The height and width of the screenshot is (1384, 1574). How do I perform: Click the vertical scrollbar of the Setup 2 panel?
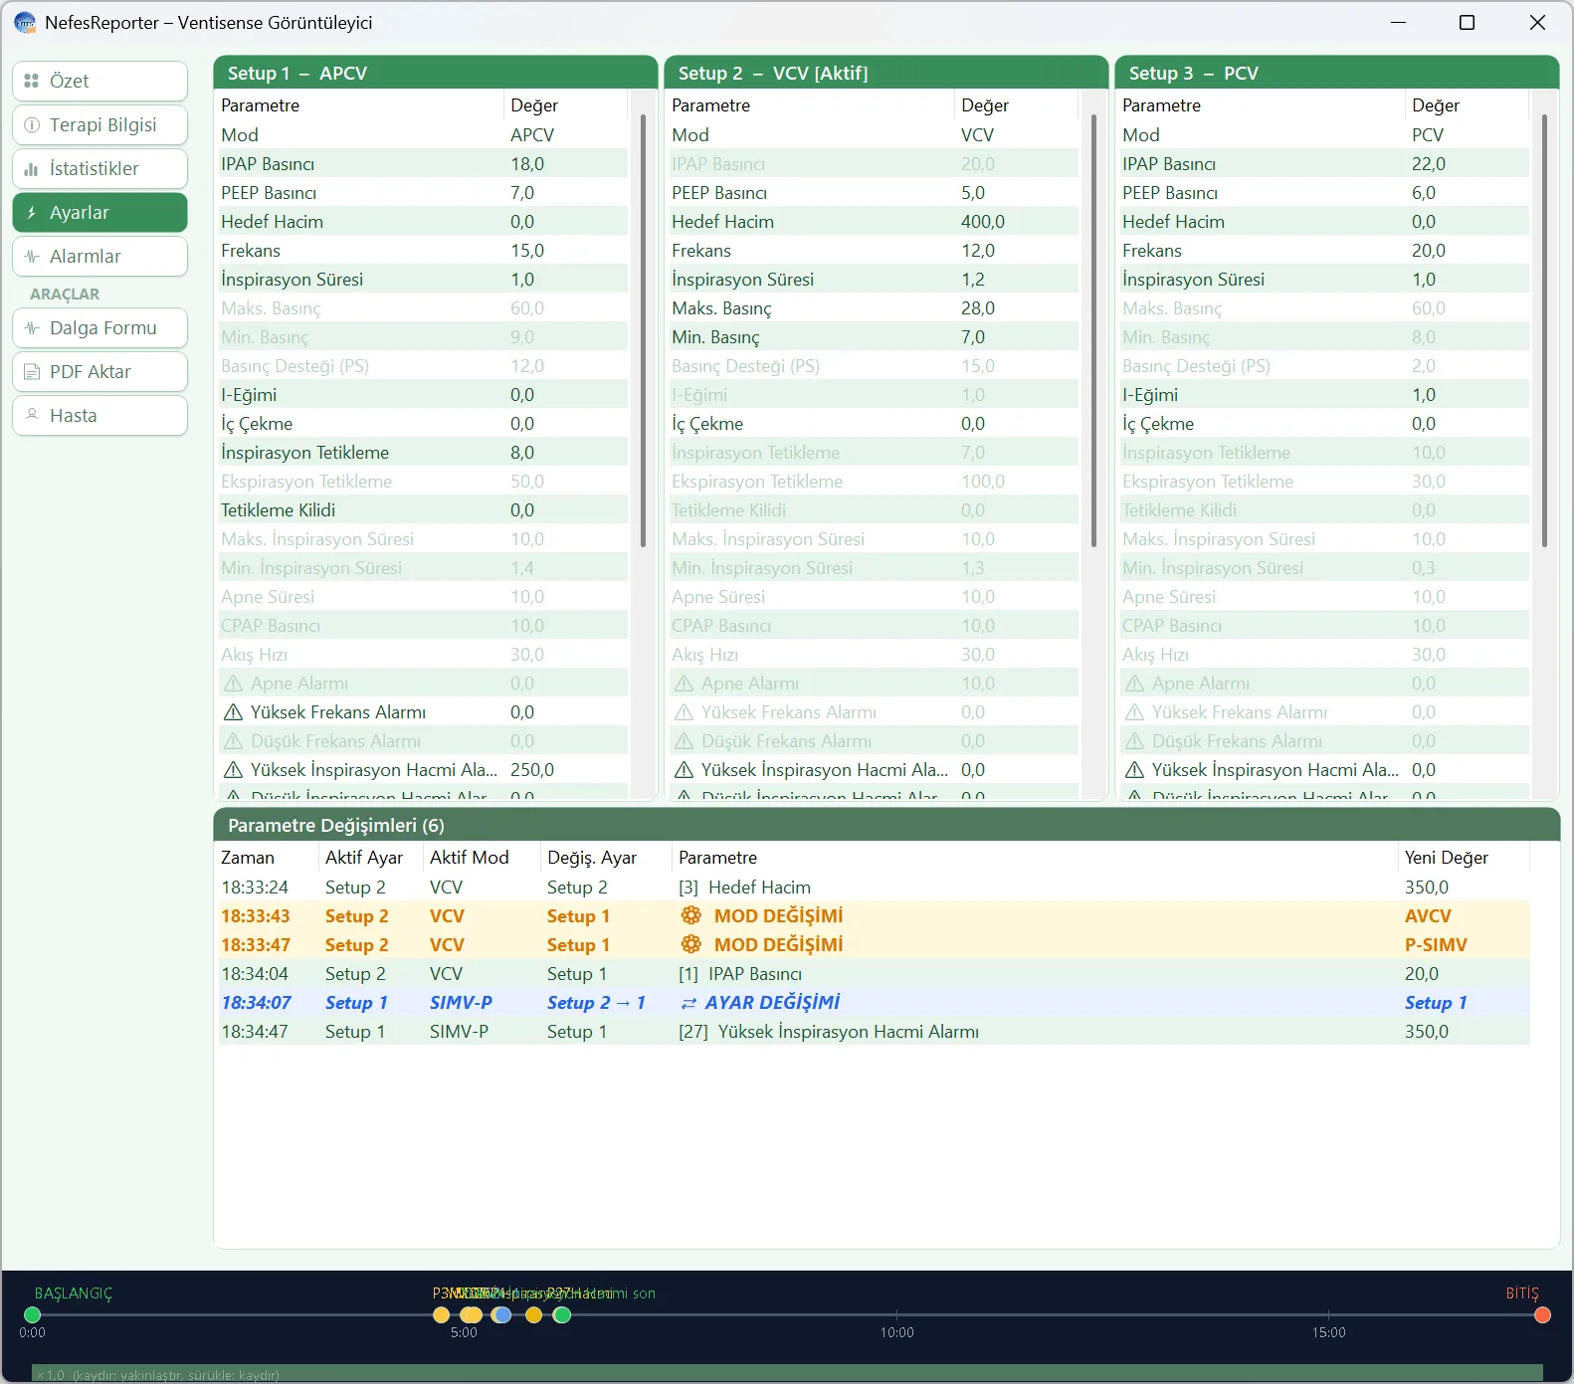point(1093,330)
